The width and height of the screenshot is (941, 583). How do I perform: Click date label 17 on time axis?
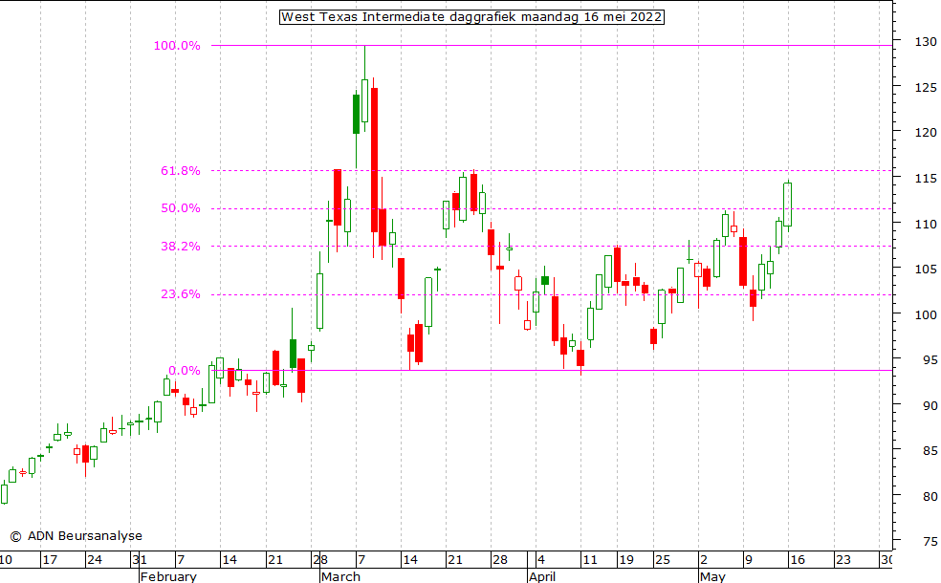click(50, 560)
